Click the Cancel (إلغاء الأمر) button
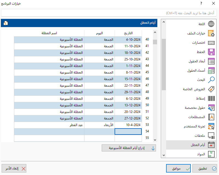 (14, 169)
